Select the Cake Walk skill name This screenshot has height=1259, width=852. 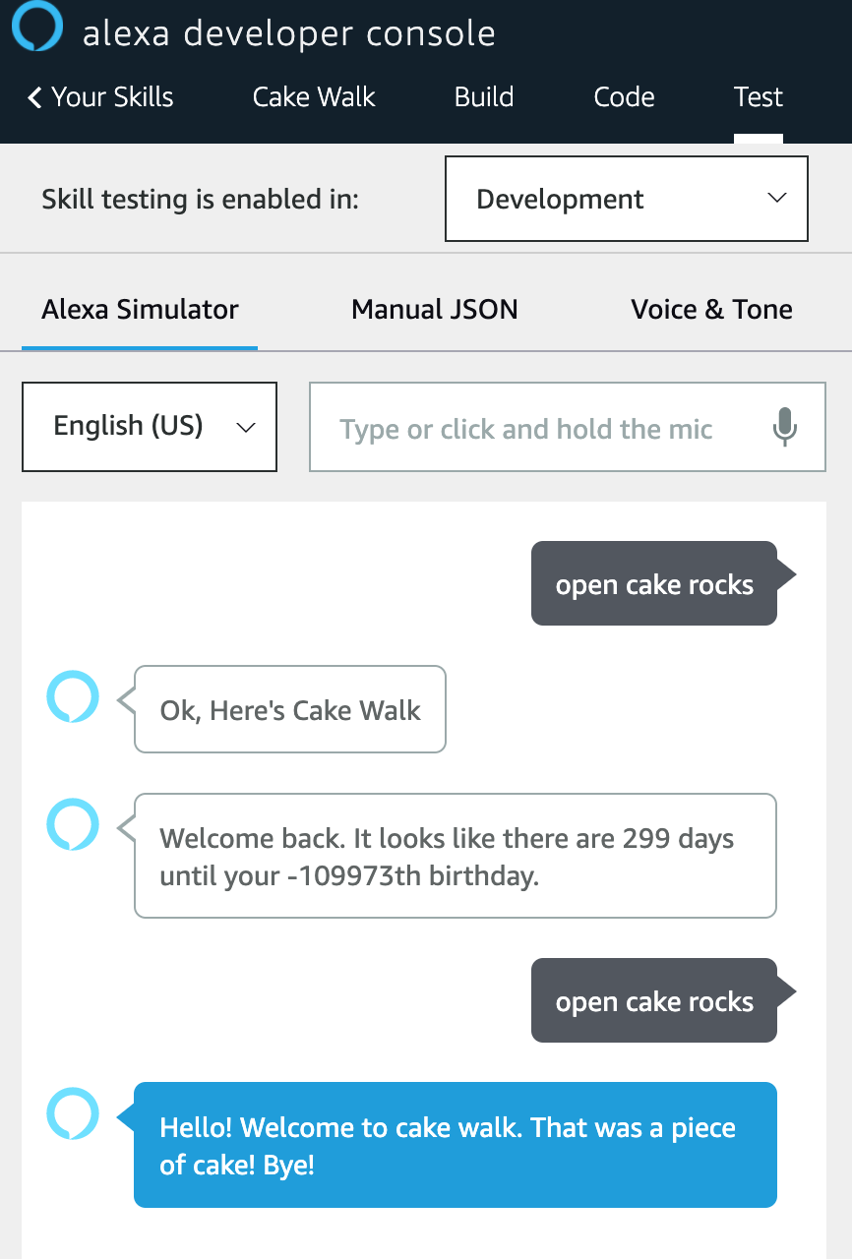pos(313,97)
